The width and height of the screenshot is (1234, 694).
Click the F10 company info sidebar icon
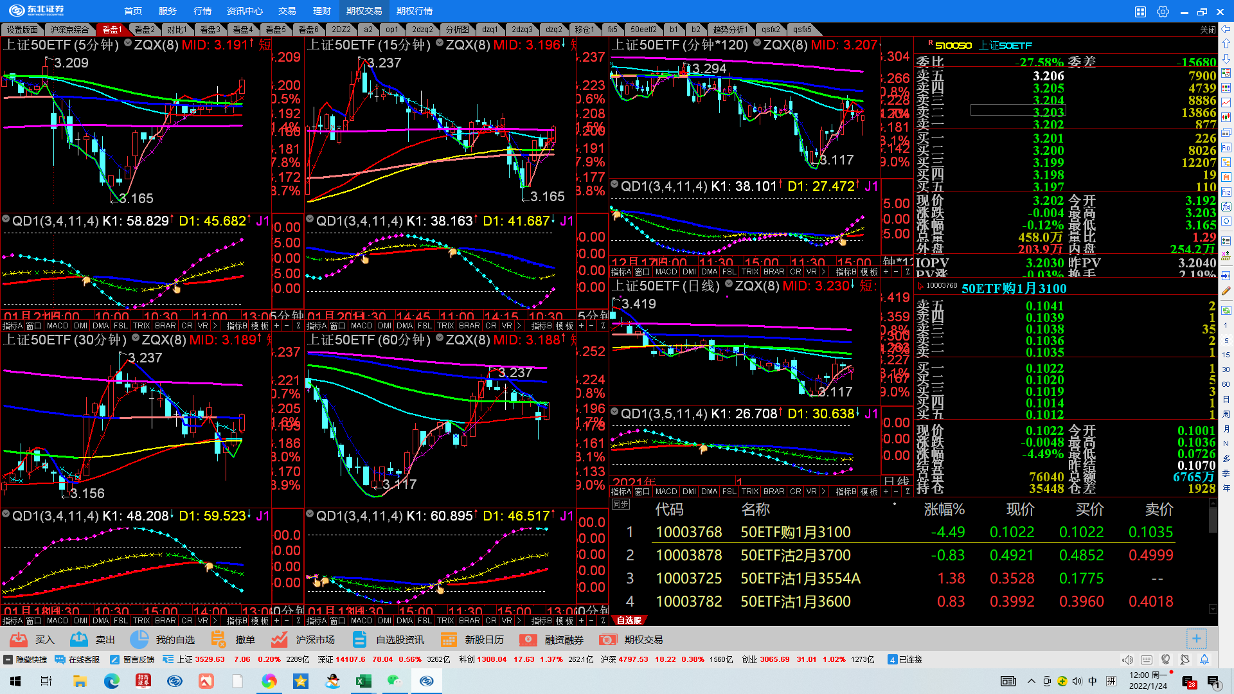coord(1226,148)
